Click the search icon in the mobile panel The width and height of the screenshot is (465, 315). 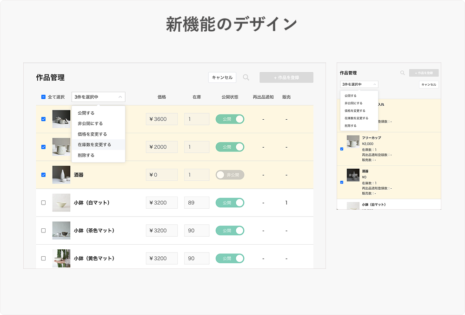tap(402, 73)
